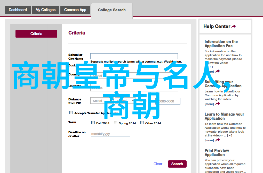263x173 pixels.
Task: Select the Criteria sidebar button
Action: pyautogui.click(x=36, y=34)
